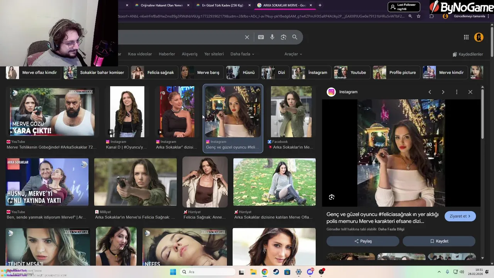494x278 pixels.
Task: Open Hürriyet Felicia Sağnak: Anne... result
Action: point(205,182)
